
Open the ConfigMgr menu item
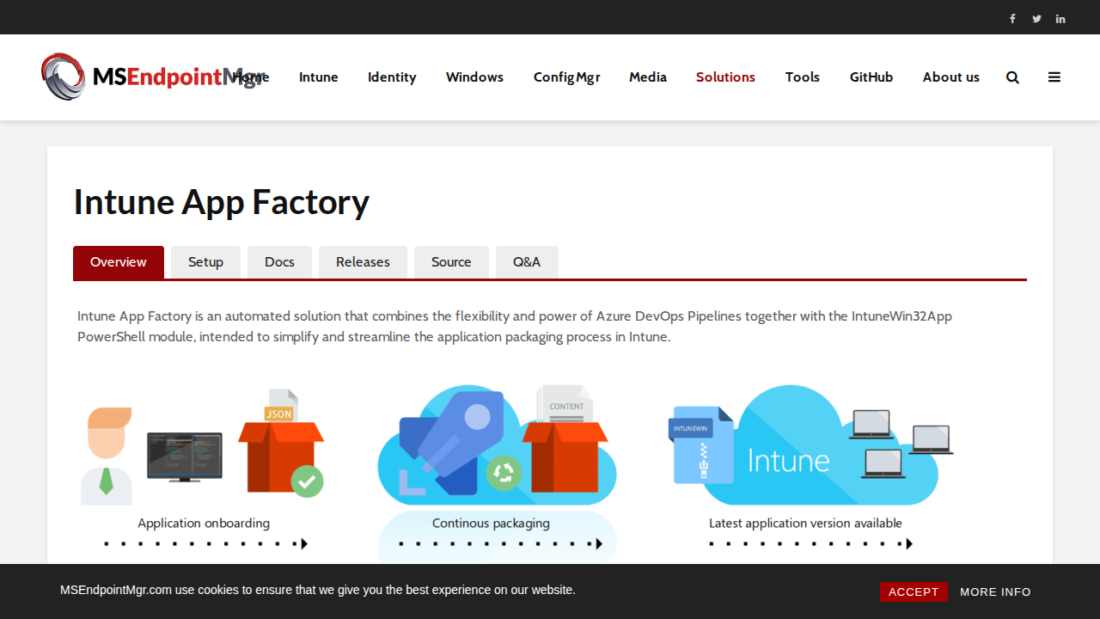[x=566, y=77]
